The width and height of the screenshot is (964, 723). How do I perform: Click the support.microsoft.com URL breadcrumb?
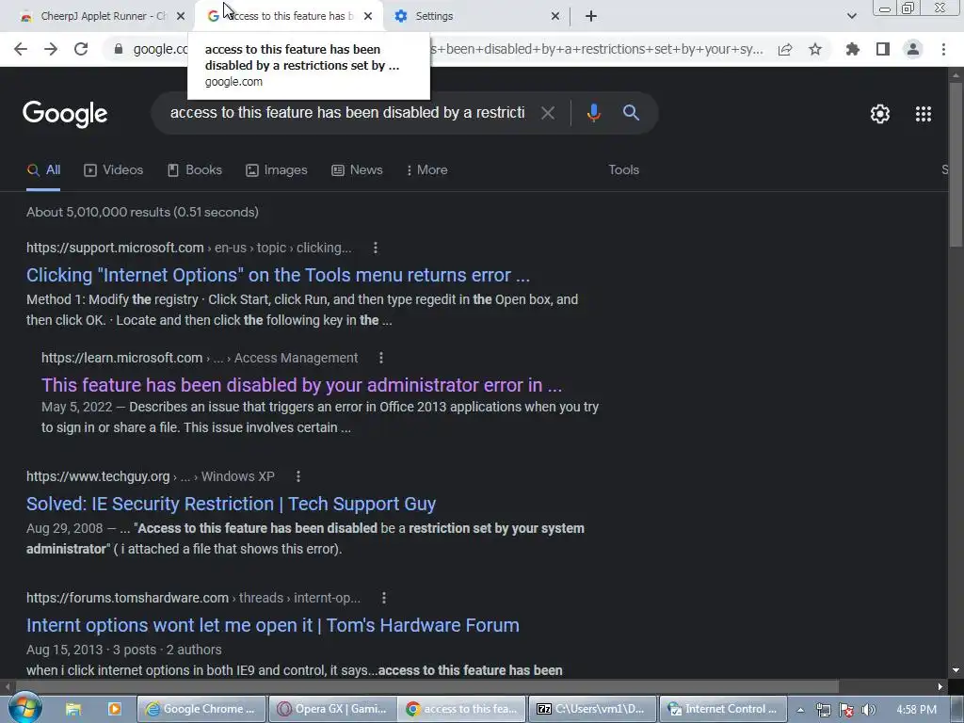pos(188,248)
